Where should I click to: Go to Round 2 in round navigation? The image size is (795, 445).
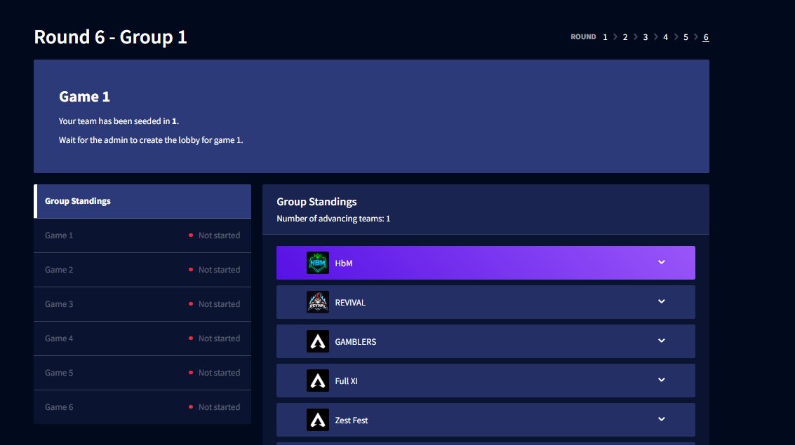(625, 37)
